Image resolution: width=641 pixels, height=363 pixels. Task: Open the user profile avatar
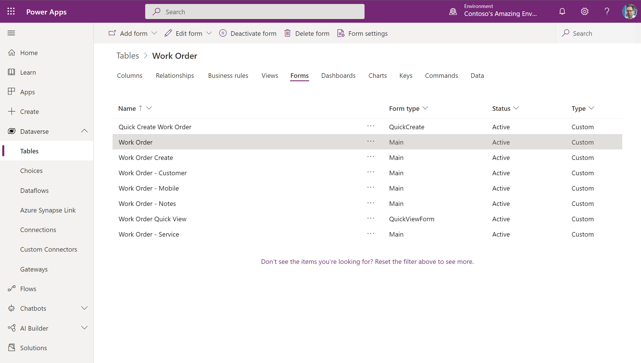click(x=629, y=11)
